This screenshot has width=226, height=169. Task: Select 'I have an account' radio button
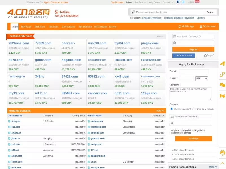pos(171,109)
